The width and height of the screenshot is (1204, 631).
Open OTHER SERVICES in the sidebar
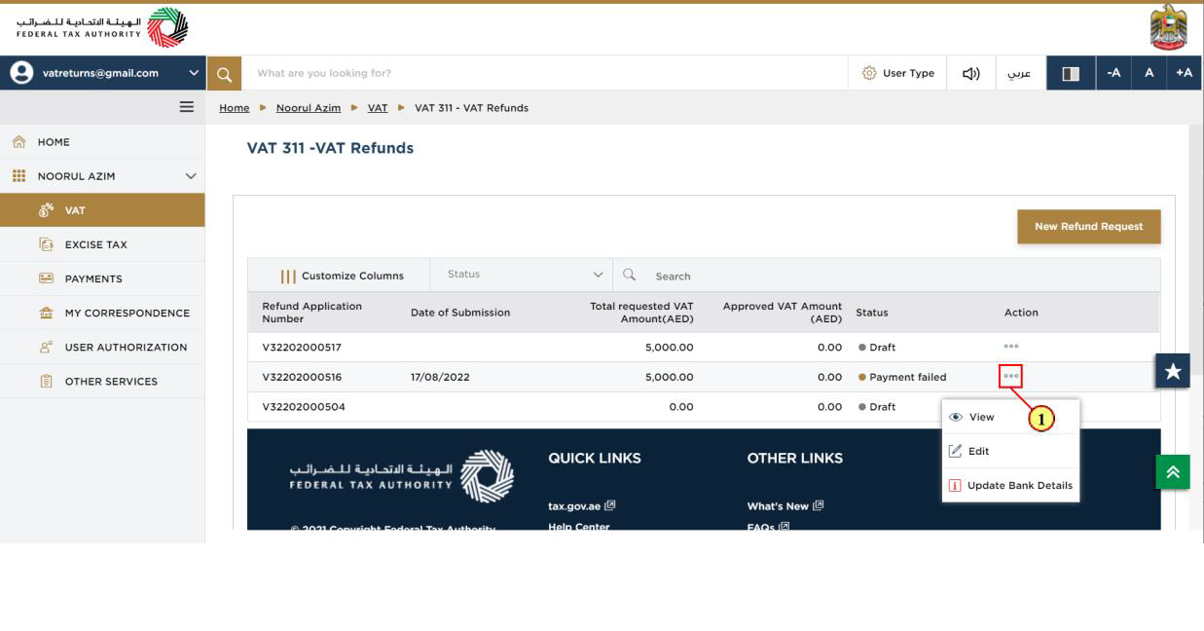click(102, 381)
